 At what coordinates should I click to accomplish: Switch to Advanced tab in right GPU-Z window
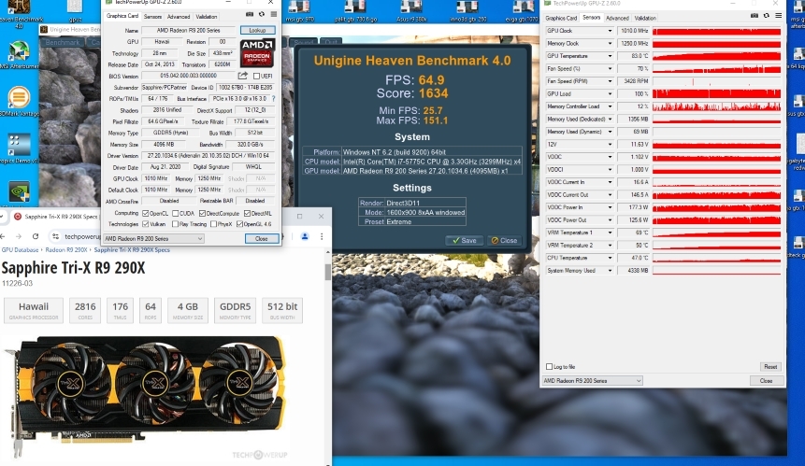click(617, 18)
